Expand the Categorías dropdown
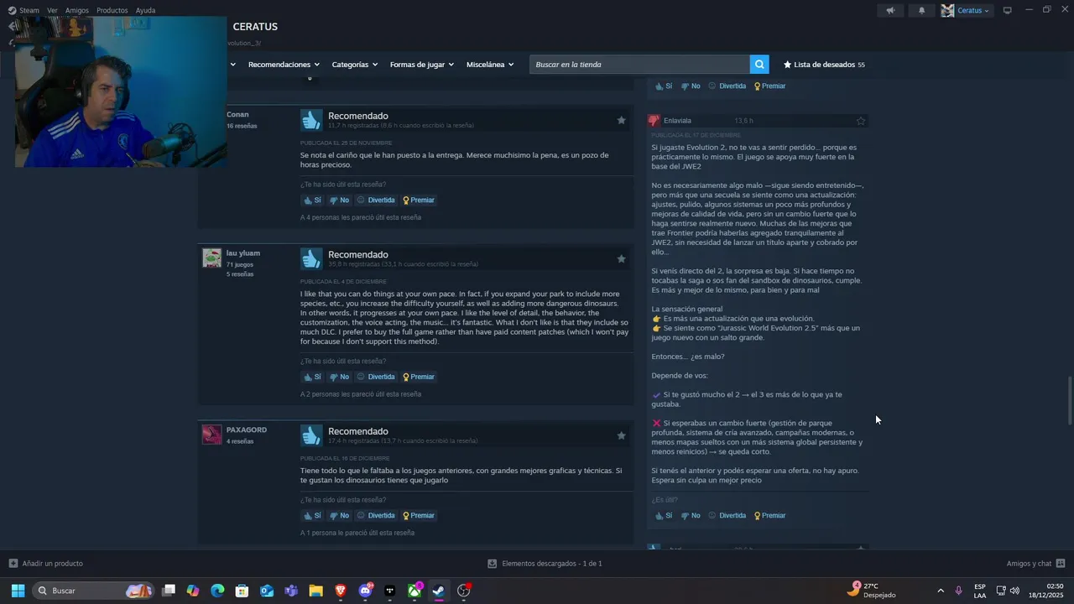Image resolution: width=1074 pixels, height=604 pixels. coord(354,65)
